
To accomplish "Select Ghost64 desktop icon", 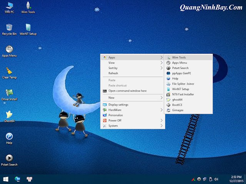I will (x=9, y=117).
